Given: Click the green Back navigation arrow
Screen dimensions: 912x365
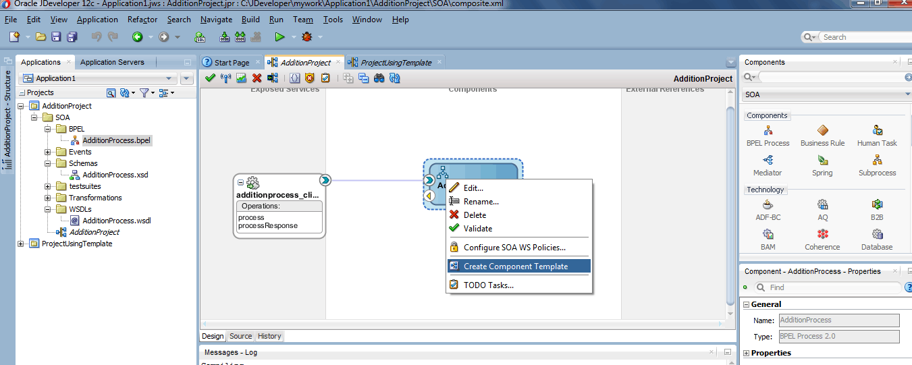Looking at the screenshot, I should click(137, 37).
